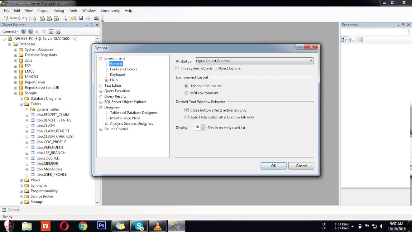The width and height of the screenshot is (412, 232).
Task: Uncheck Close button affects active tab only
Action: click(x=186, y=110)
